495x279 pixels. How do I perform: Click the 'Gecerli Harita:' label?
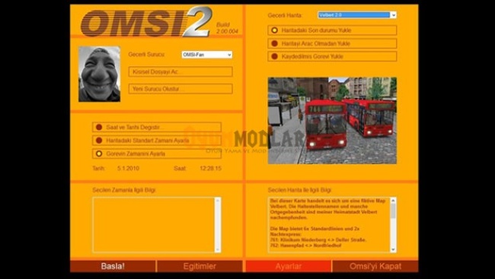(x=285, y=15)
